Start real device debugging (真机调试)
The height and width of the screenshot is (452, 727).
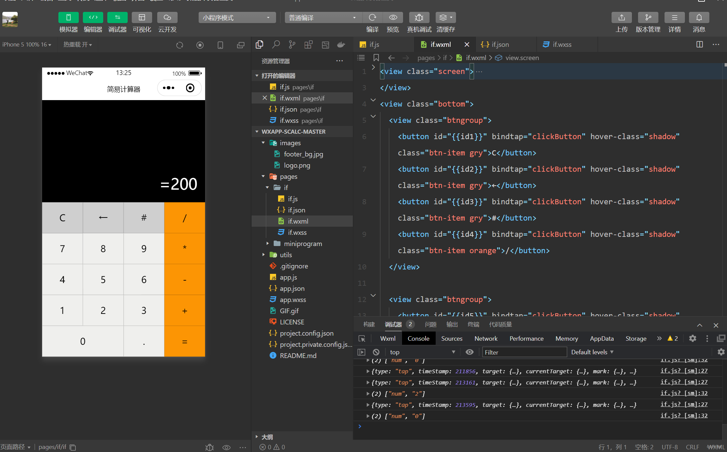(419, 18)
